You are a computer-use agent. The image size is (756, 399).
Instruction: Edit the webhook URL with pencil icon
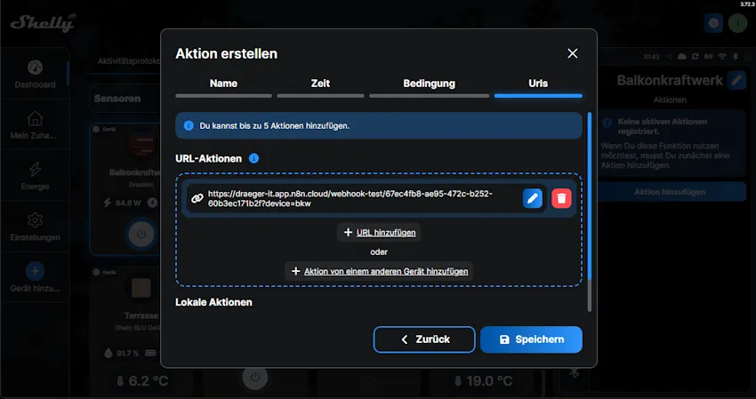532,198
